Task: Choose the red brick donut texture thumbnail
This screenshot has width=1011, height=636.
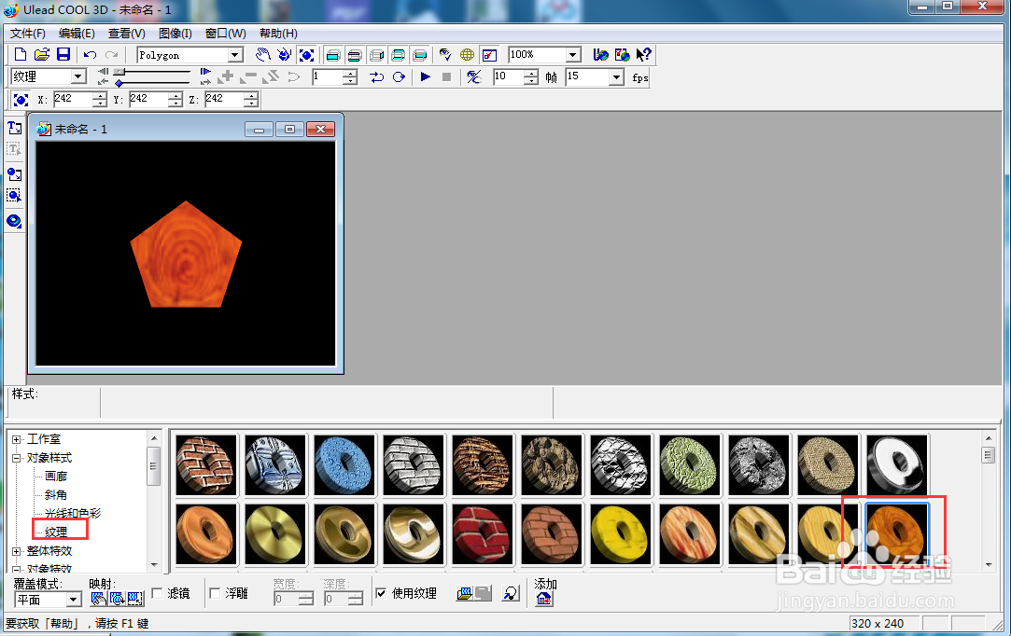Action: [x=482, y=534]
